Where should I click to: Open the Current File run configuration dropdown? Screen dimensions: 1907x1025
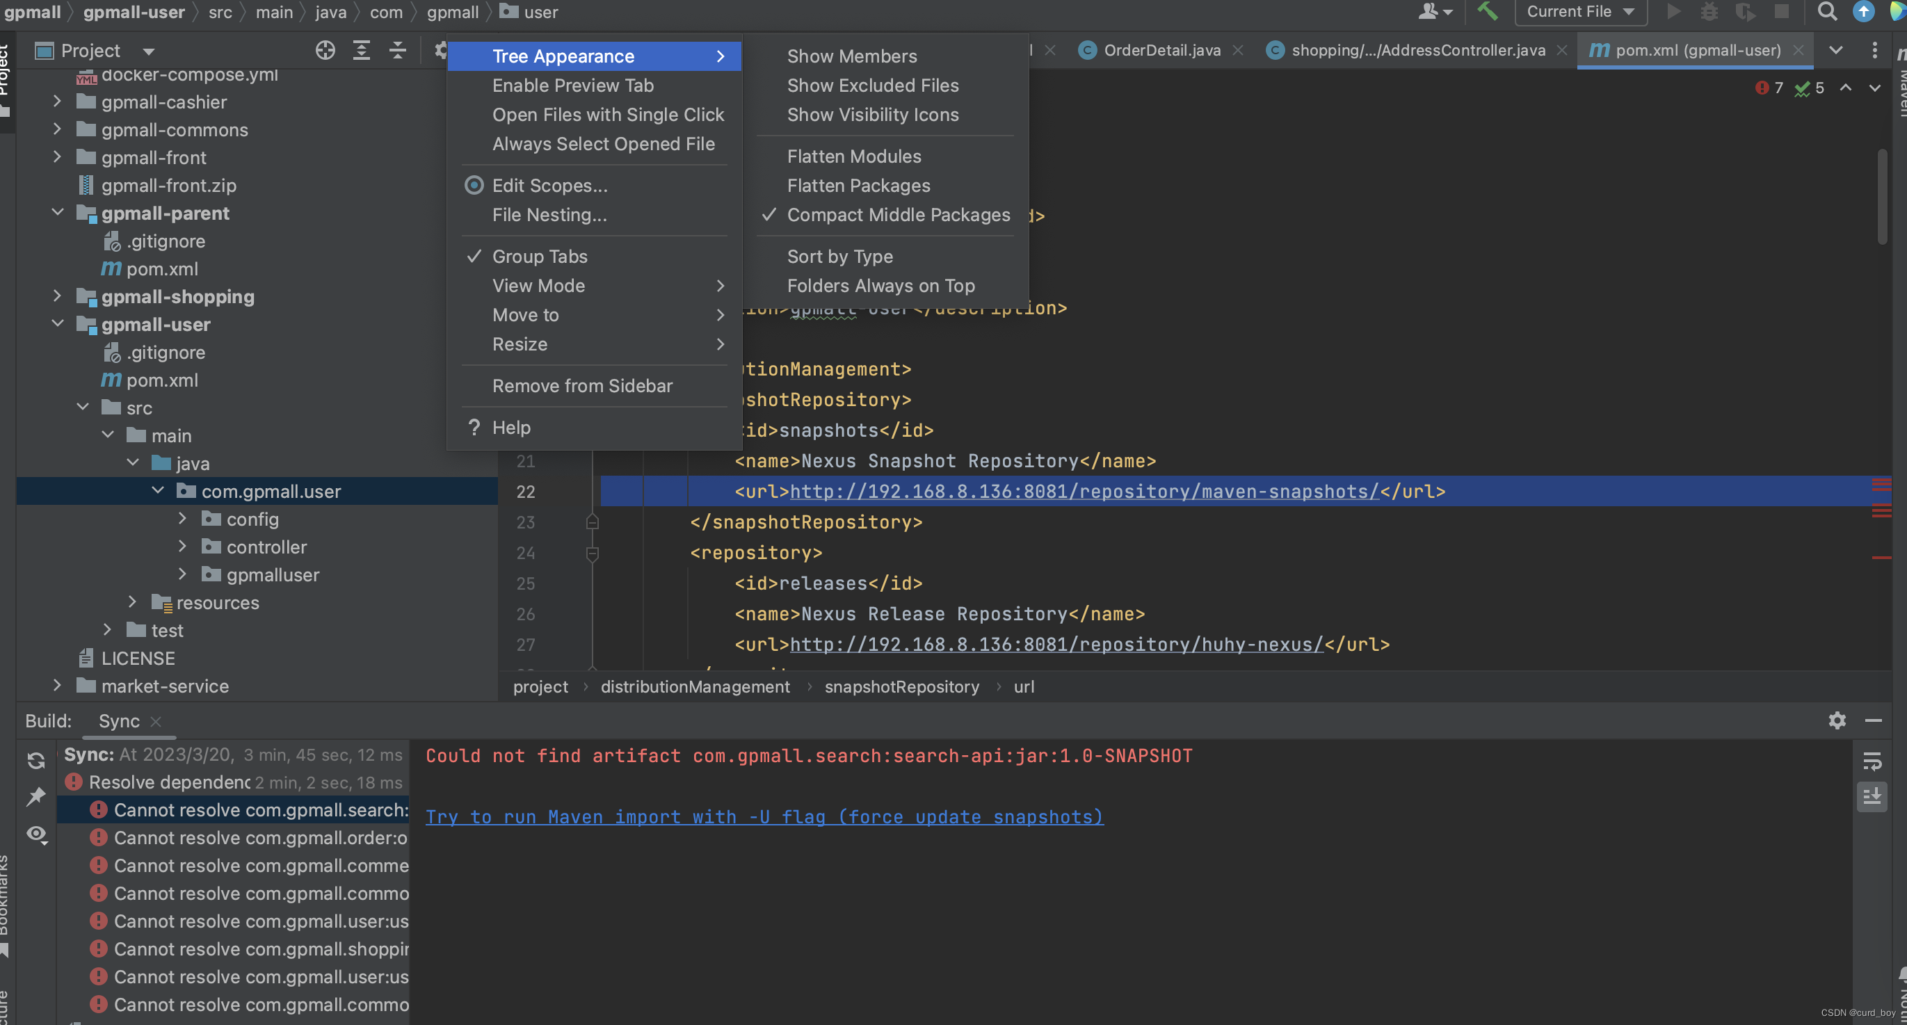[1581, 12]
